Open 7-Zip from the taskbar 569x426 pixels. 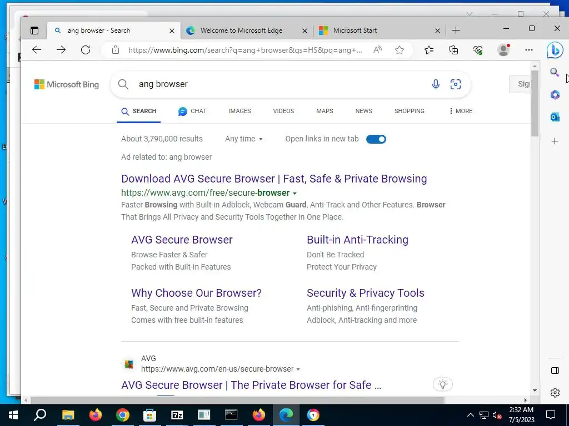pyautogui.click(x=177, y=415)
